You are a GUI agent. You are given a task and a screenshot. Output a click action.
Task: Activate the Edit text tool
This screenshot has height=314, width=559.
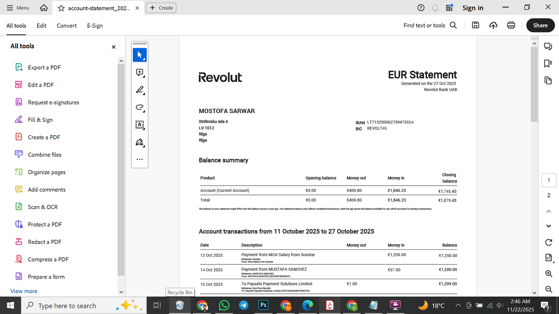[139, 125]
